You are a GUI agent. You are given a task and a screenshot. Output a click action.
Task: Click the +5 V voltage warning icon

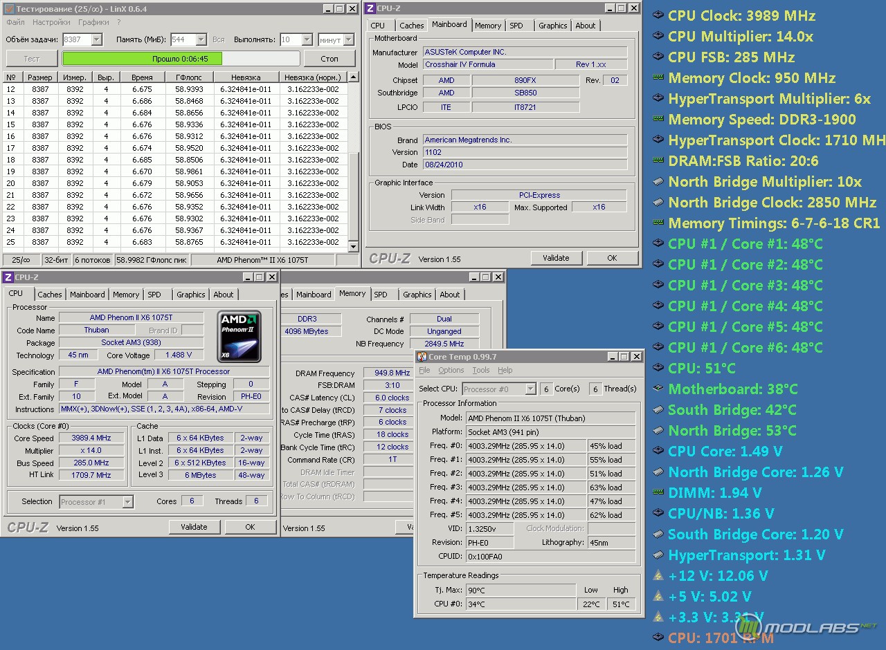pos(659,597)
